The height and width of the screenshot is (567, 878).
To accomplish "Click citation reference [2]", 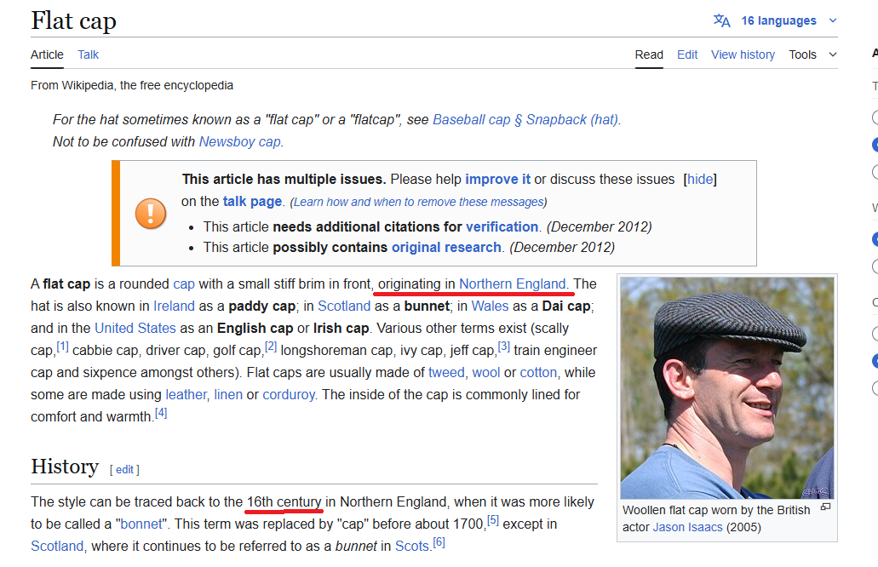I will (271, 347).
